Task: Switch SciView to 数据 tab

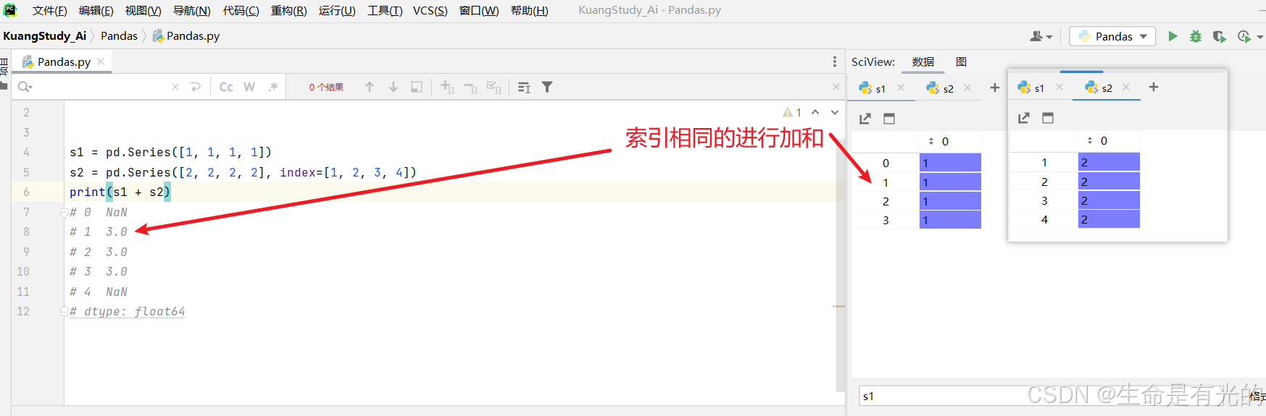Action: coord(923,62)
